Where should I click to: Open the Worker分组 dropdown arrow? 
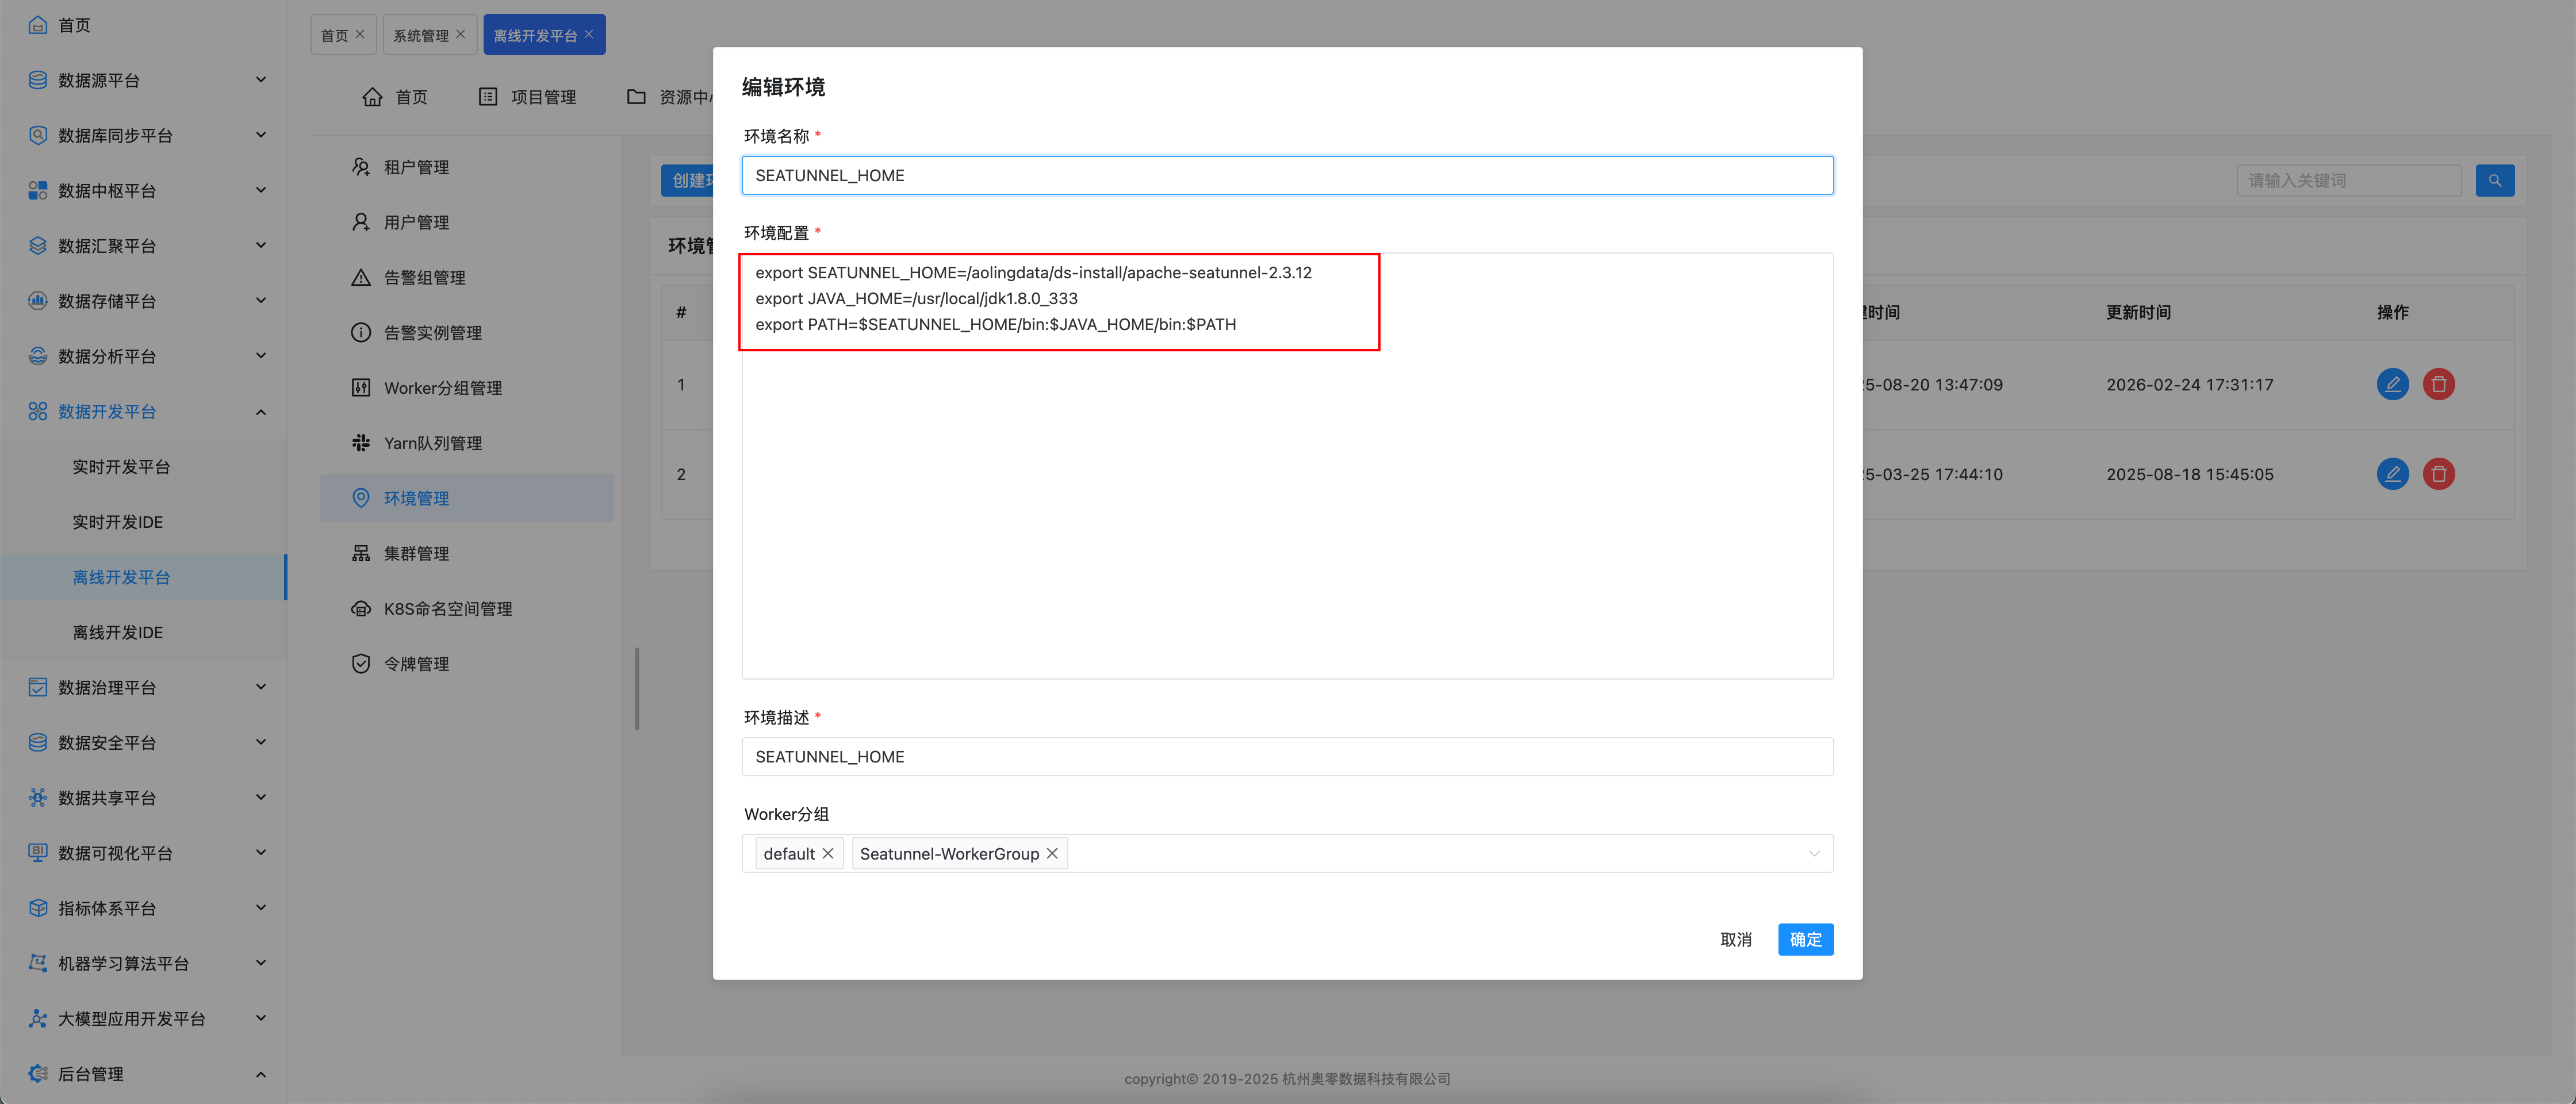[1813, 854]
